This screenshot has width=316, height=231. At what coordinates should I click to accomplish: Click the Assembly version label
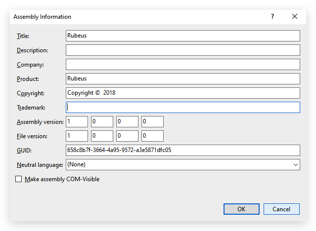pos(40,122)
